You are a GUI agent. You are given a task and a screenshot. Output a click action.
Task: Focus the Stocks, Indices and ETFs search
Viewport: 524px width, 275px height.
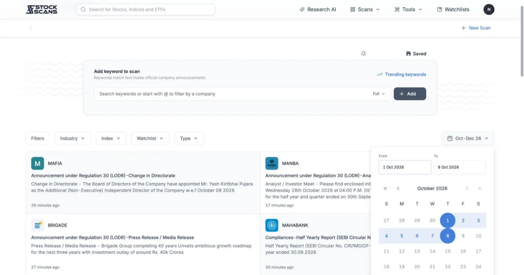pos(146,9)
